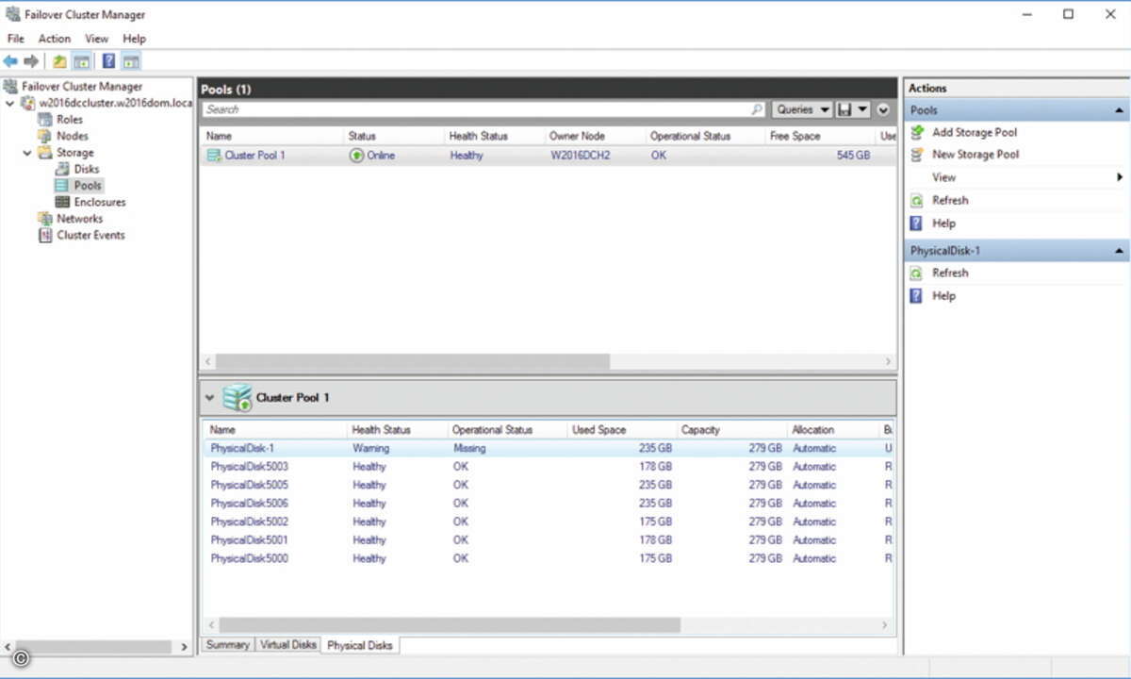Click the Networks icon in the tree
The width and height of the screenshot is (1131, 679).
[44, 219]
